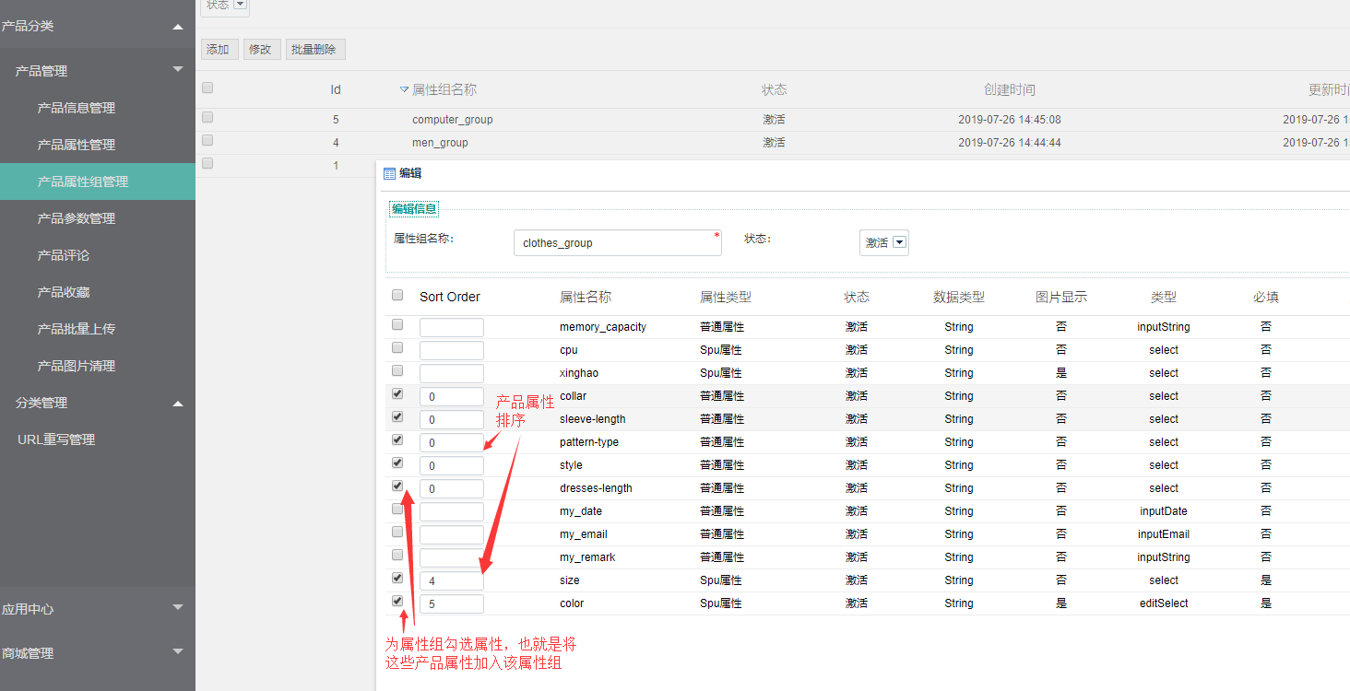Image resolution: width=1350 pixels, height=691 pixels.
Task: Uncheck the color attribute checkbox
Action: tap(397, 601)
